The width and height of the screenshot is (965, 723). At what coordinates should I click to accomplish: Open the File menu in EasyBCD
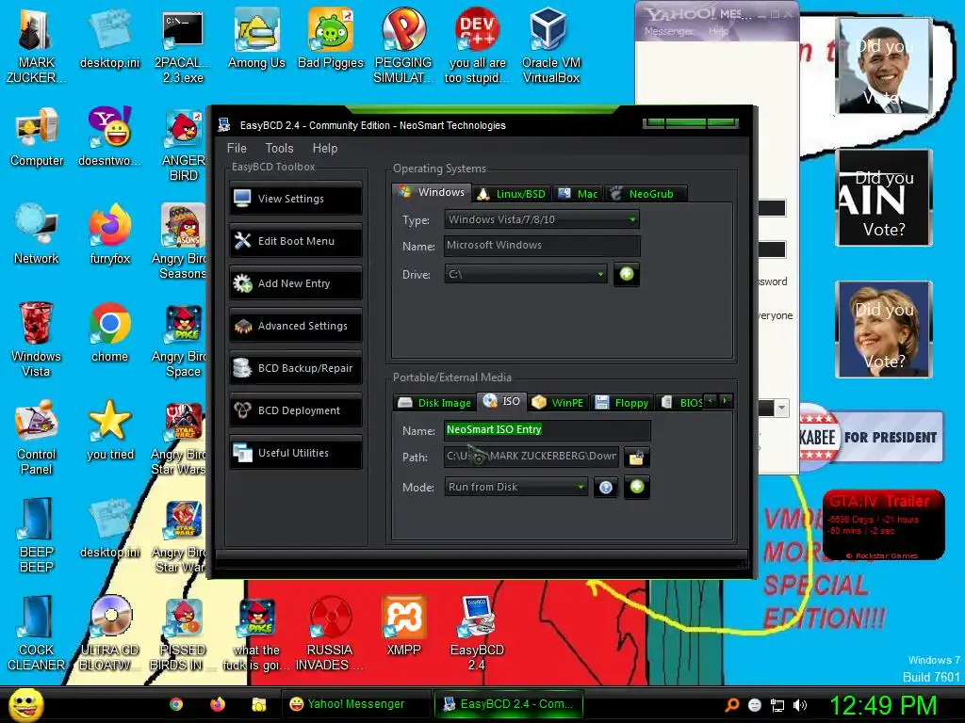(237, 148)
